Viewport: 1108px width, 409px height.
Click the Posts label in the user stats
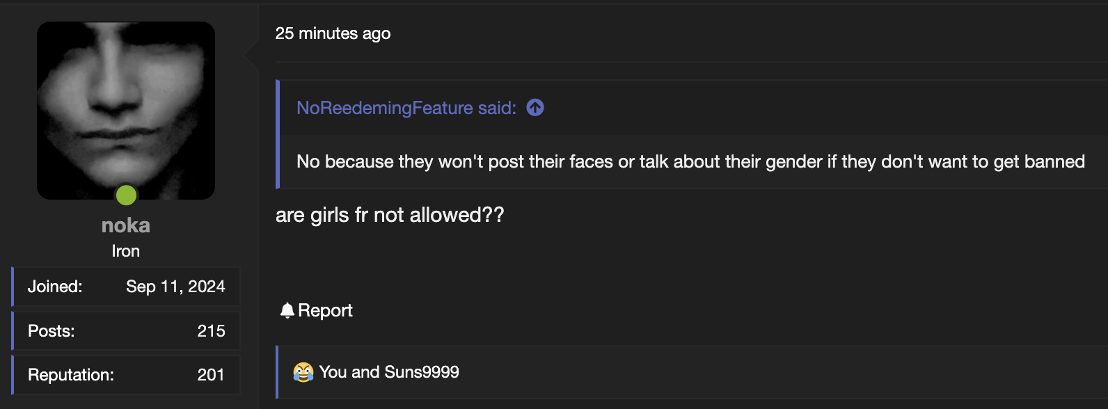pyautogui.click(x=52, y=331)
